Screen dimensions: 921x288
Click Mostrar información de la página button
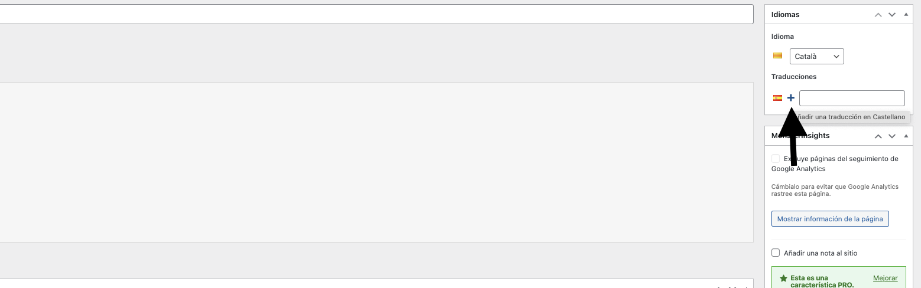pos(830,218)
